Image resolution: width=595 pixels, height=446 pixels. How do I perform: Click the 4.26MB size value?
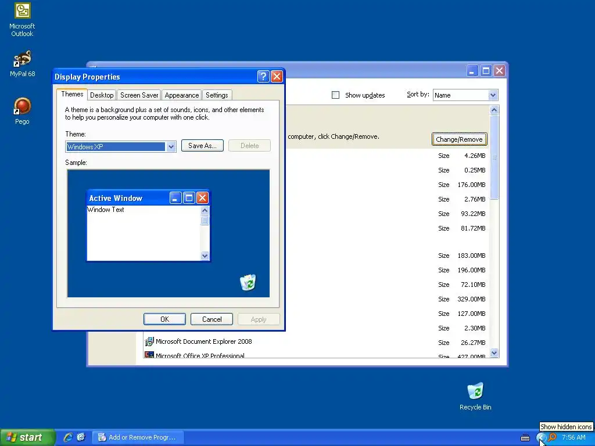pos(475,156)
